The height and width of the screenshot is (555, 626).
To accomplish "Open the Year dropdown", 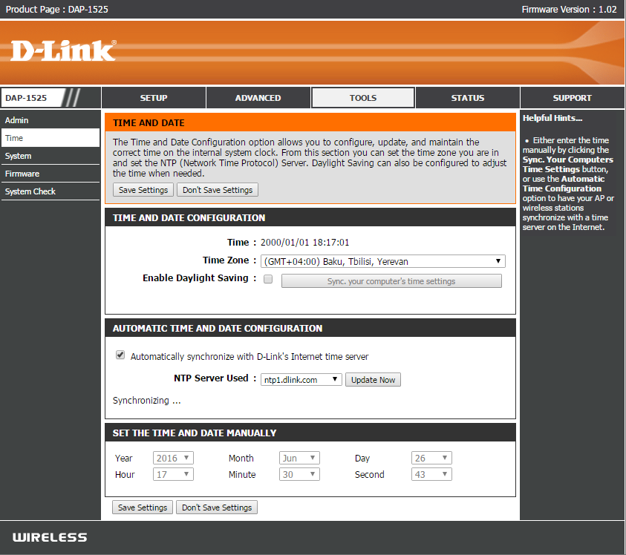I will click(173, 458).
